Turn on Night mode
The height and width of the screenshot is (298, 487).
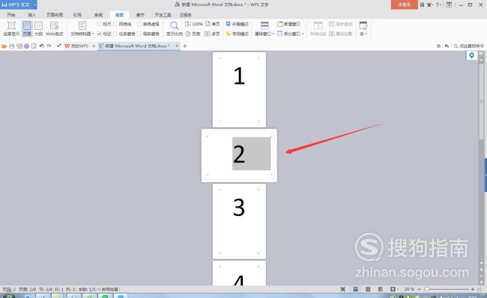coord(238,34)
